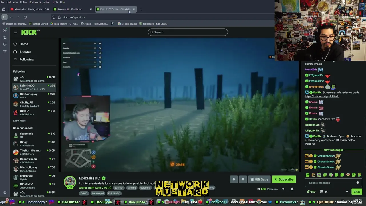Click the colombia tag under the stream title
366x206 pixels.
tap(145, 188)
